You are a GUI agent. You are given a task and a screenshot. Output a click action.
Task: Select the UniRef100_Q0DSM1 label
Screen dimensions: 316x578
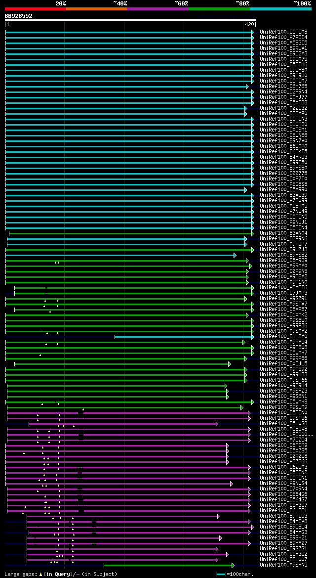click(x=283, y=130)
